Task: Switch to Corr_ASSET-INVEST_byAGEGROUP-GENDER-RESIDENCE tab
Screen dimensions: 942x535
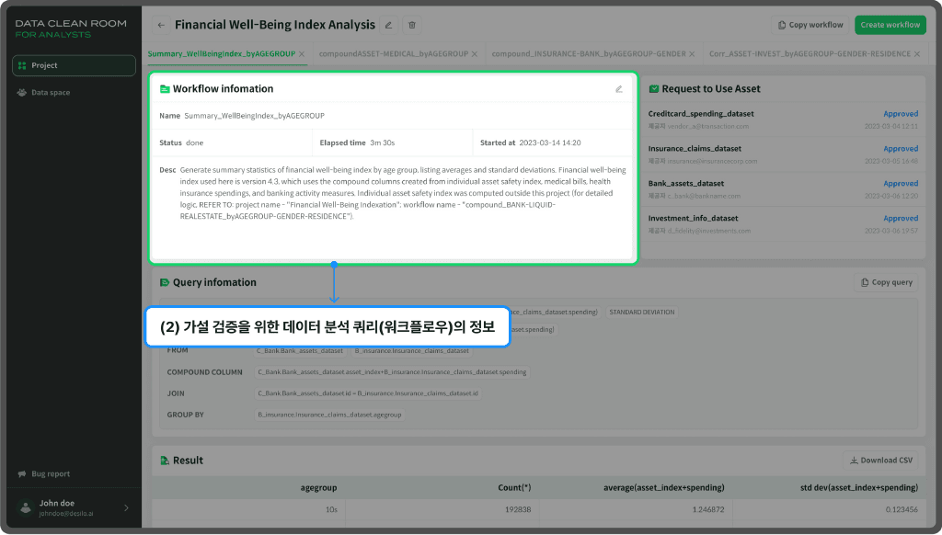Action: 810,54
